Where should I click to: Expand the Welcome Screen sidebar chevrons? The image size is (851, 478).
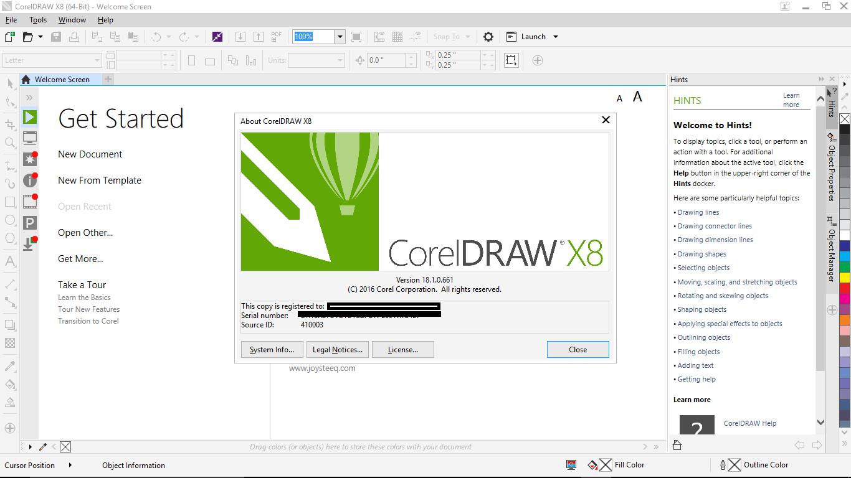(x=29, y=98)
